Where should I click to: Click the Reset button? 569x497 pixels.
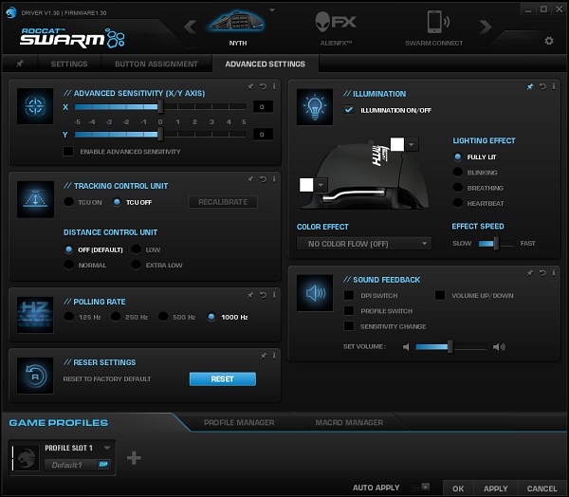(223, 379)
